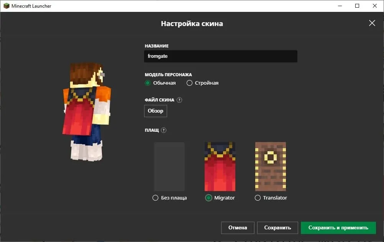Click the Minecraft Launcher grass block icon
Screen dimensions: 384x242
pos(7,6)
